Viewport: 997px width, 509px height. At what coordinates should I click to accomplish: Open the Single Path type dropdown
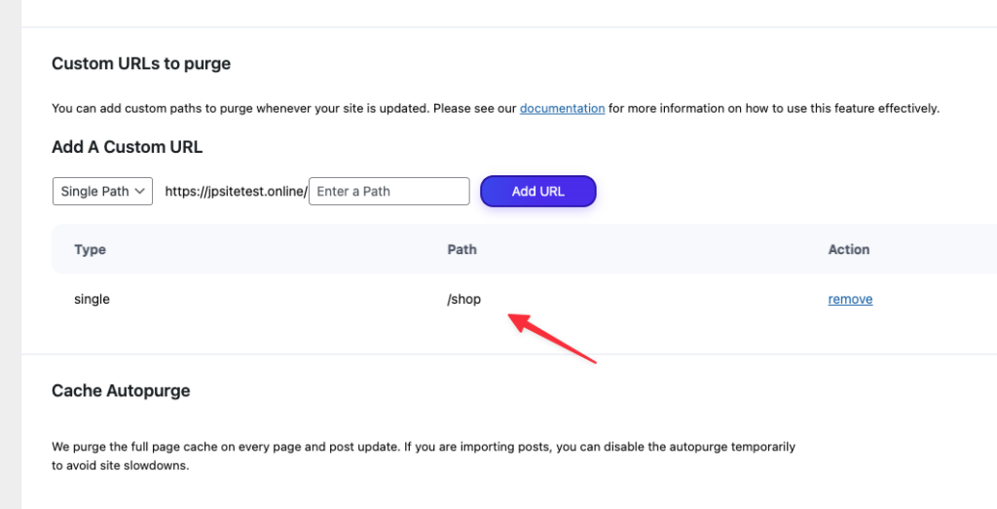click(101, 191)
